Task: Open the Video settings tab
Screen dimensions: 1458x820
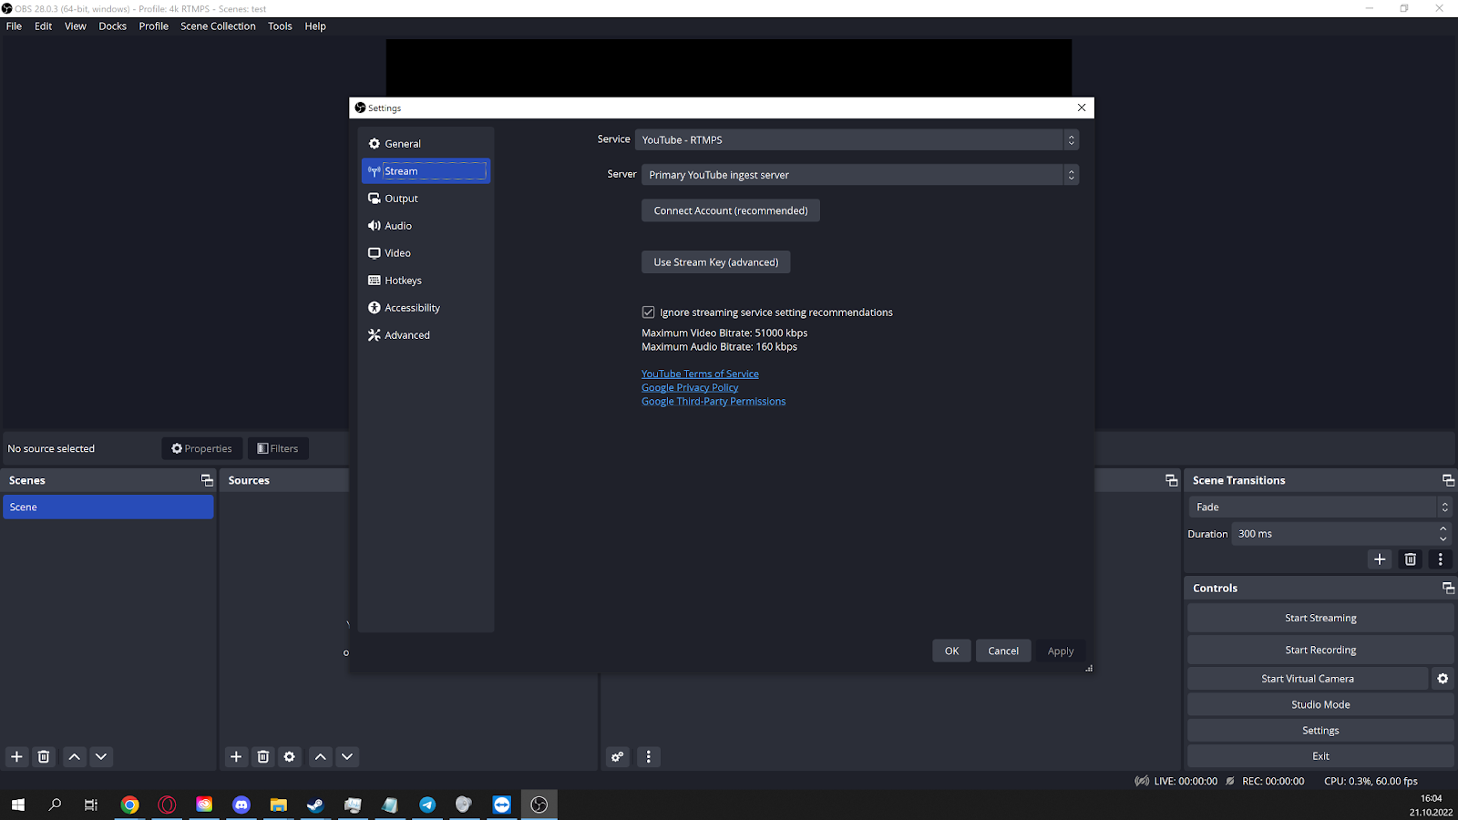Action: 426,253
